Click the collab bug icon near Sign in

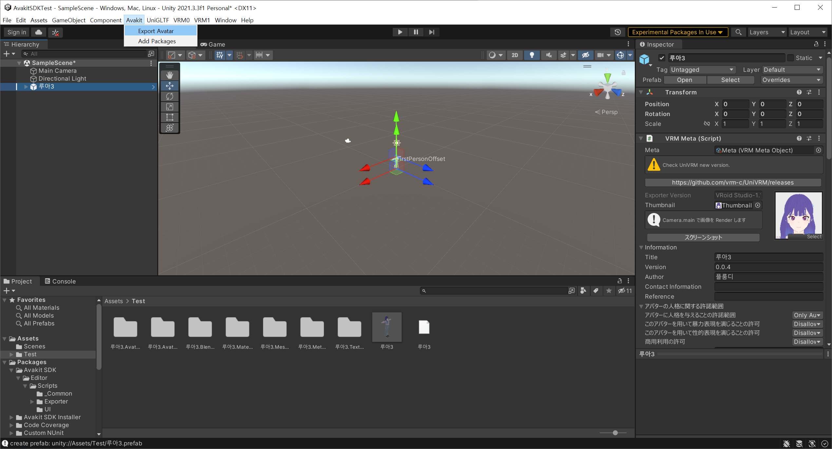55,32
